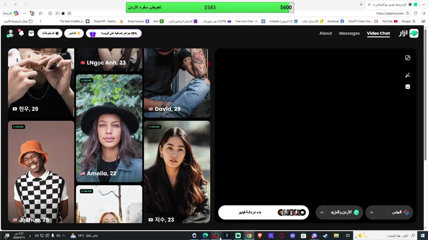Open the Google bookmark
The width and height of the screenshot is (428, 240).
(409, 21)
